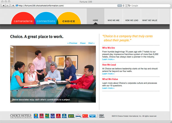Click the MainStay Suites logo

(x=71, y=116)
